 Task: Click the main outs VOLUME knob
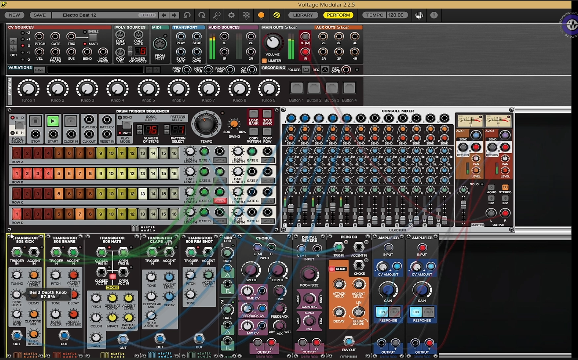click(x=272, y=42)
